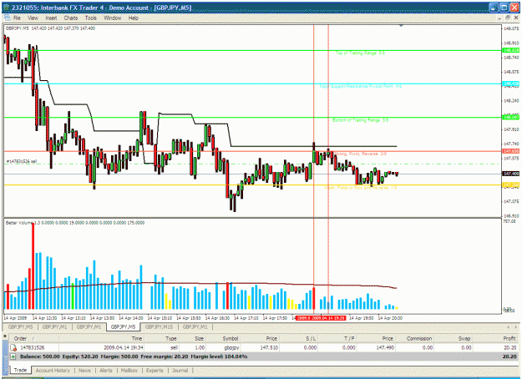Click the black 147.400 current price label
The height and width of the screenshot is (379, 522).
click(x=510, y=174)
